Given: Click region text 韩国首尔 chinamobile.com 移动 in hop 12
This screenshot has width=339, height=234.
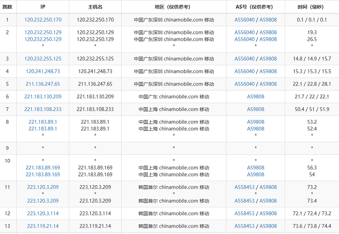Looking at the screenshot, I should (x=174, y=214).
